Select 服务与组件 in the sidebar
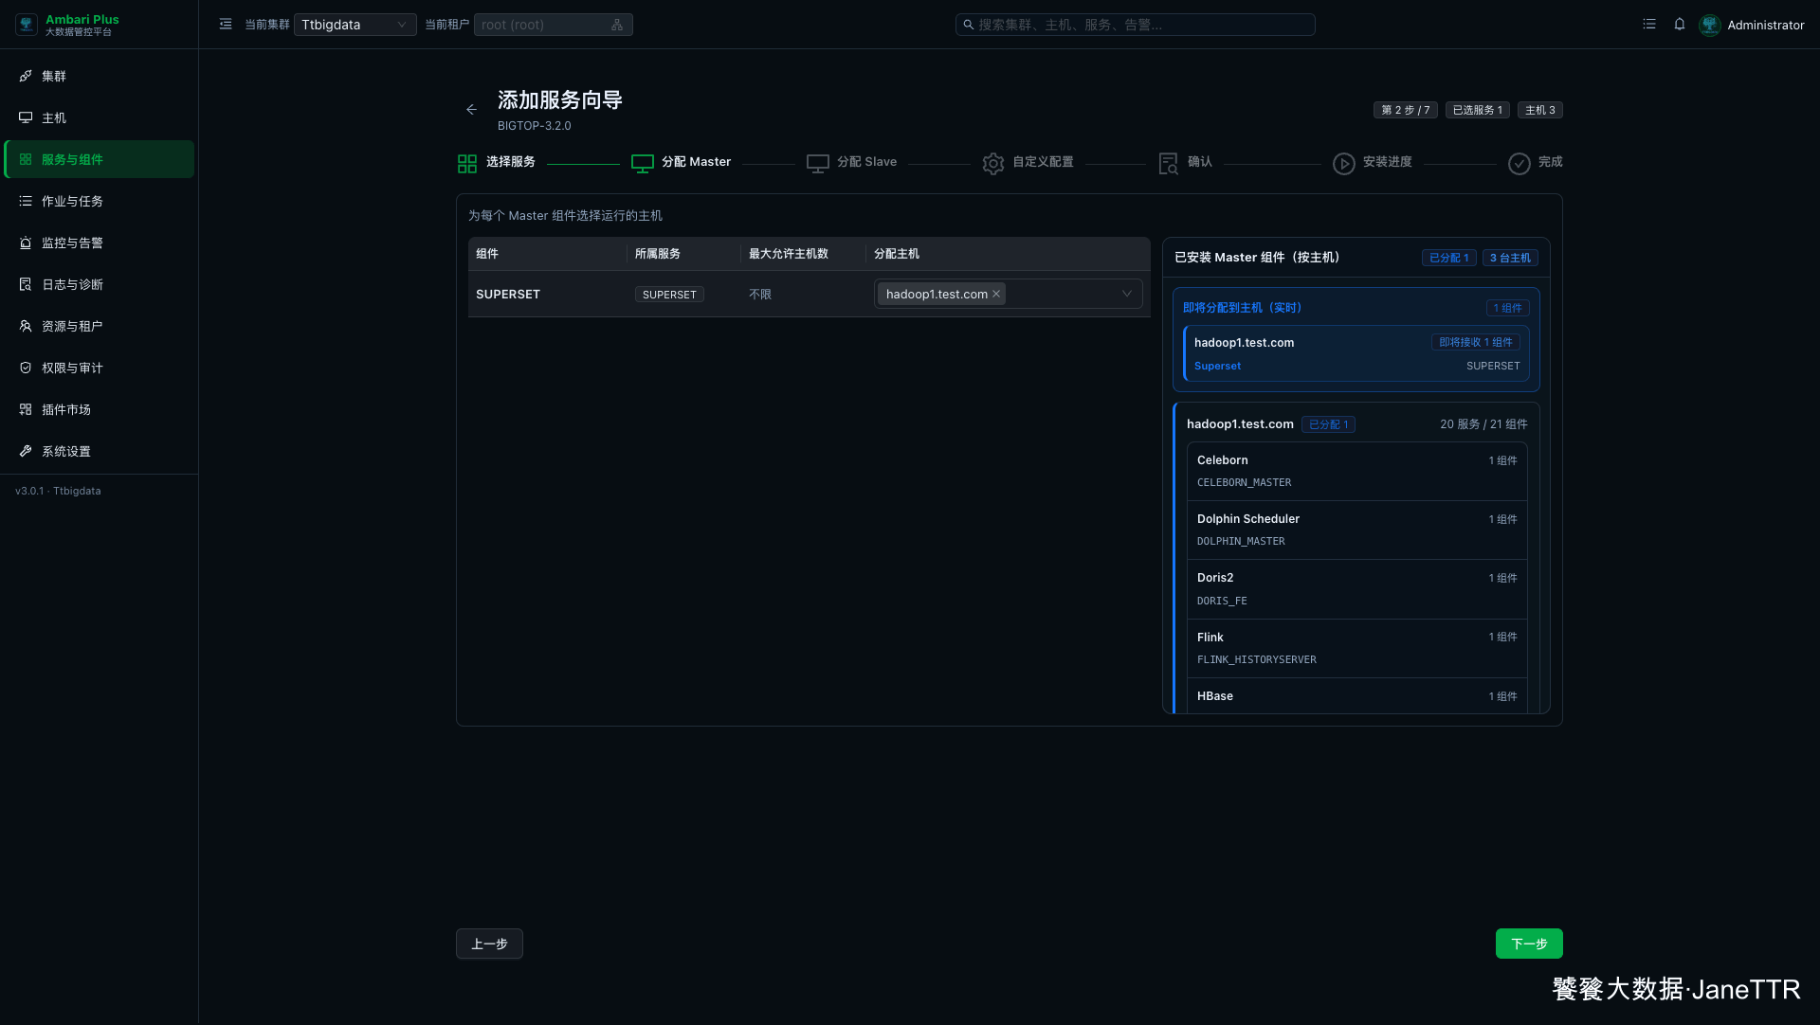 [100, 159]
